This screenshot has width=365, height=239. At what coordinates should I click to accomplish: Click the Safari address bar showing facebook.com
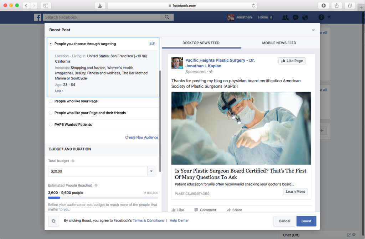click(182, 6)
